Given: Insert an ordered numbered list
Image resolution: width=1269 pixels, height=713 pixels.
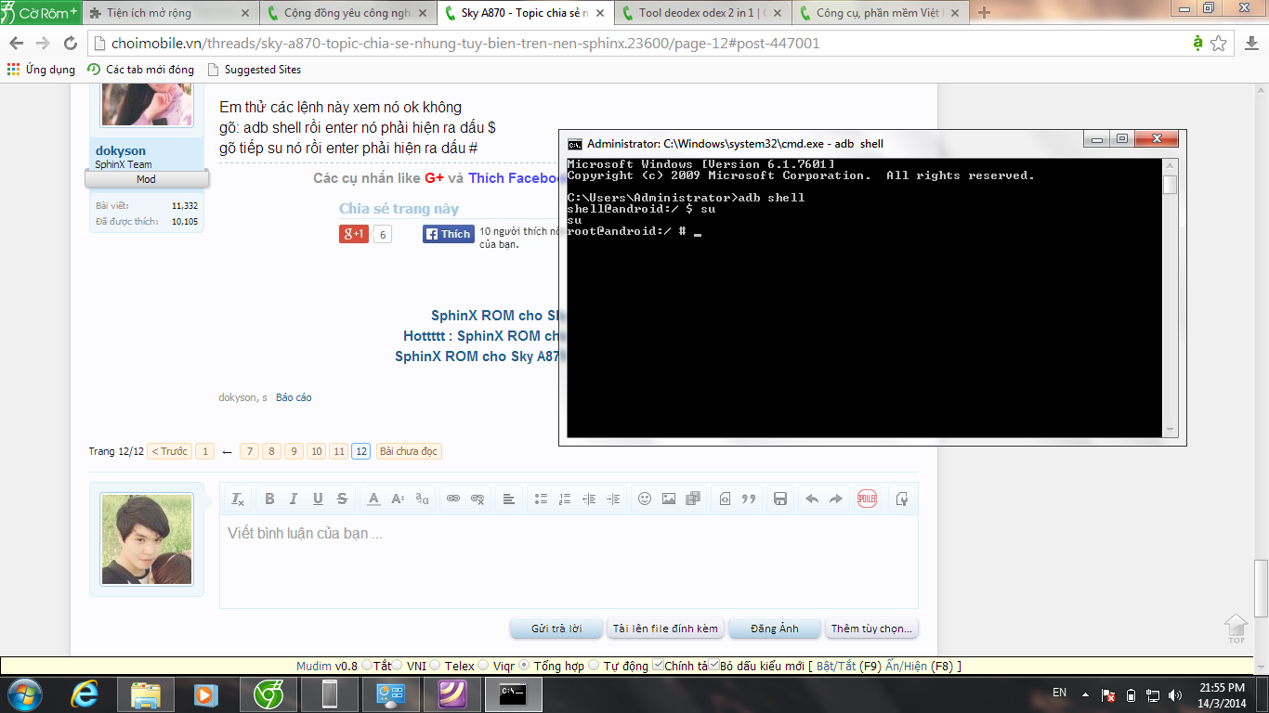Looking at the screenshot, I should pos(565,499).
